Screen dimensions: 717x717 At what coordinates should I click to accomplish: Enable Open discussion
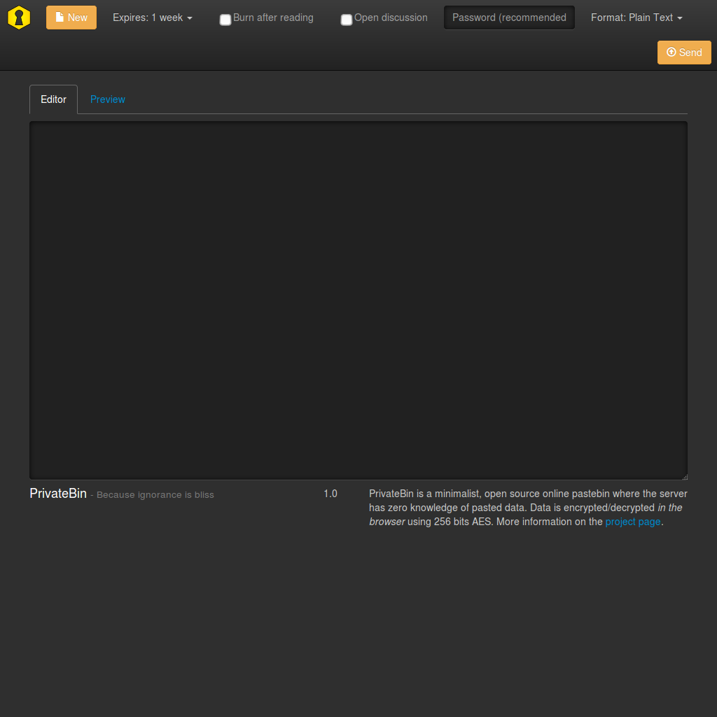346,20
